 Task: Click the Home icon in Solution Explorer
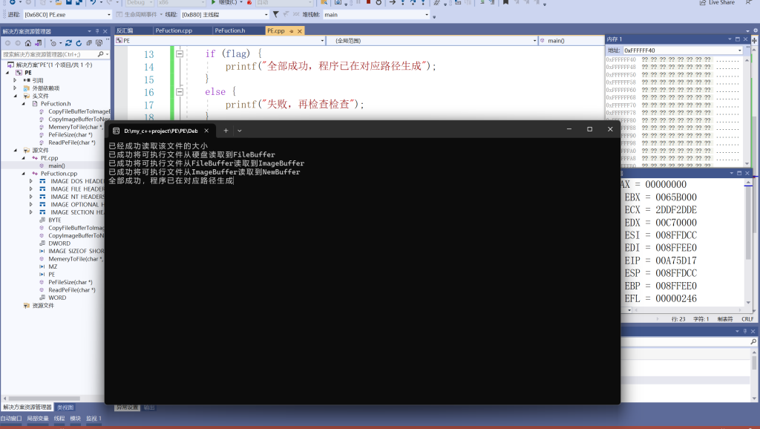pyautogui.click(x=27, y=43)
